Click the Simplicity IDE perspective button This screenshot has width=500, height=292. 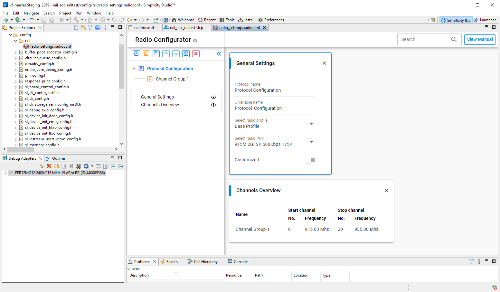(x=456, y=20)
